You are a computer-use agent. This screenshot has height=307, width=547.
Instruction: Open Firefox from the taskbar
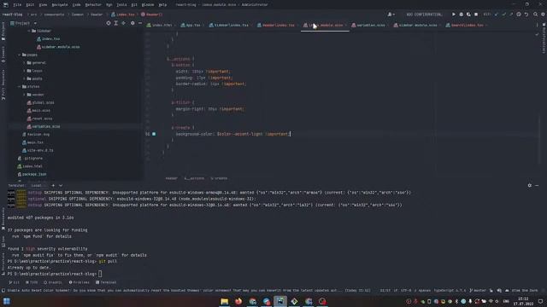tap(238, 301)
